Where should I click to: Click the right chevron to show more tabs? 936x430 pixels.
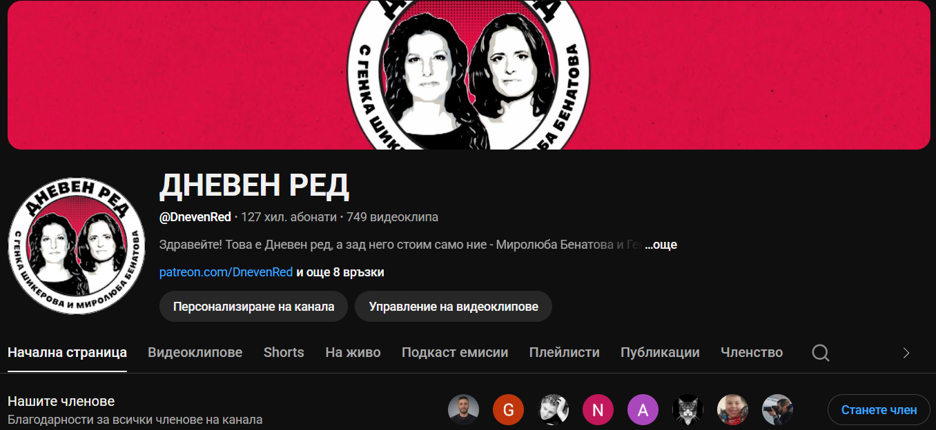tap(906, 353)
